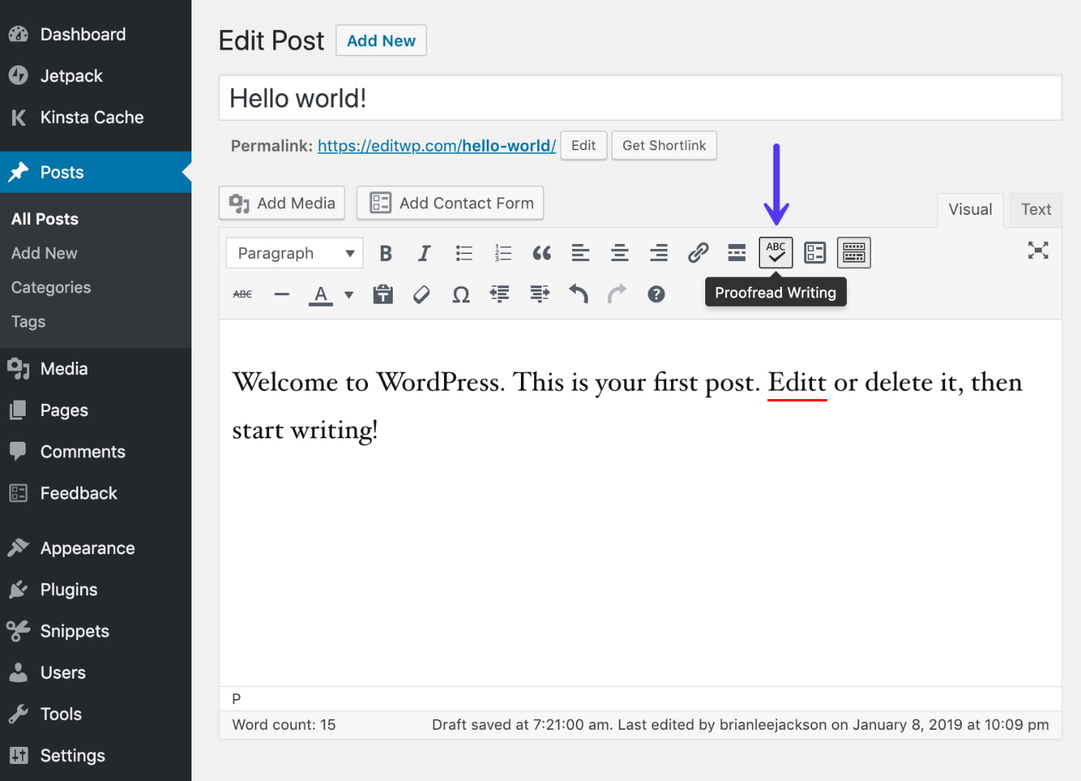Open Categories in the Posts menu
The image size is (1081, 781).
tap(51, 287)
